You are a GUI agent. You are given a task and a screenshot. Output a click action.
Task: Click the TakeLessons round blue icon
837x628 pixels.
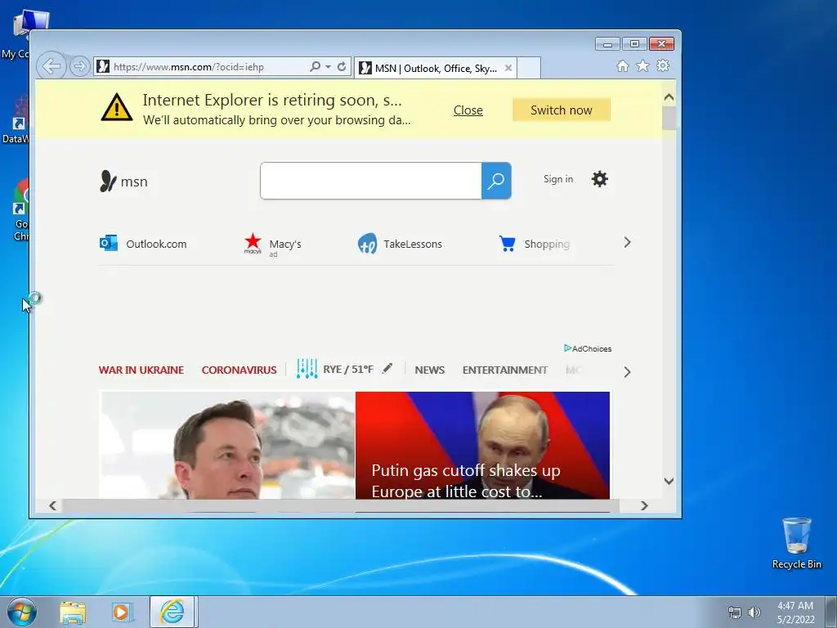(x=367, y=244)
